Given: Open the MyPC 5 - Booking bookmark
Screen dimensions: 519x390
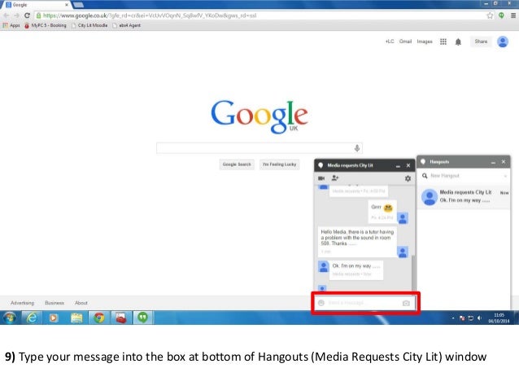Looking at the screenshot, I should pos(46,25).
